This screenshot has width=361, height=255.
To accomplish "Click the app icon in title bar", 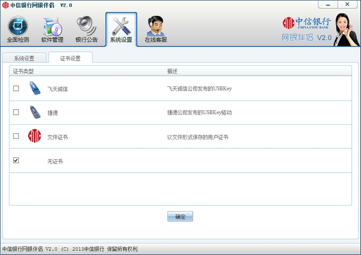I will pyautogui.click(x=5, y=5).
